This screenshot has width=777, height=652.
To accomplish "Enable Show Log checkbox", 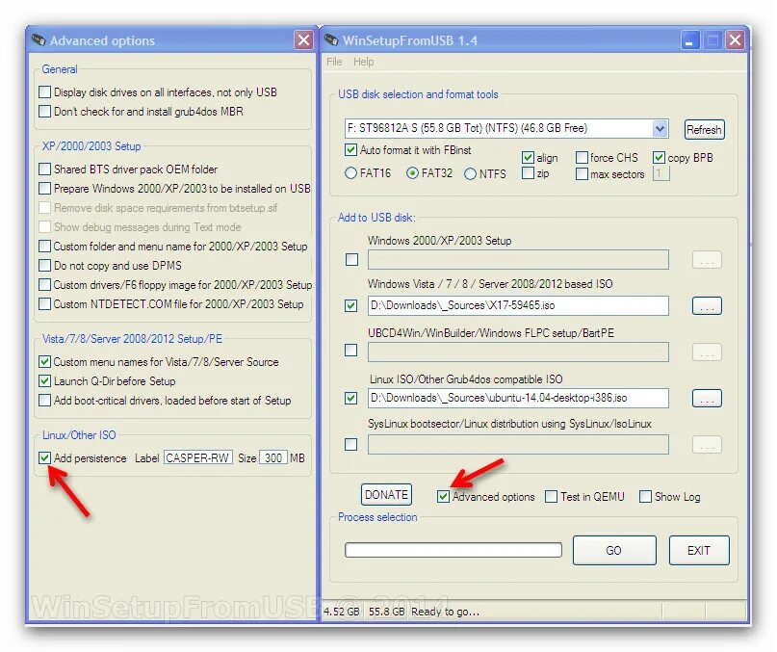I will 645,496.
